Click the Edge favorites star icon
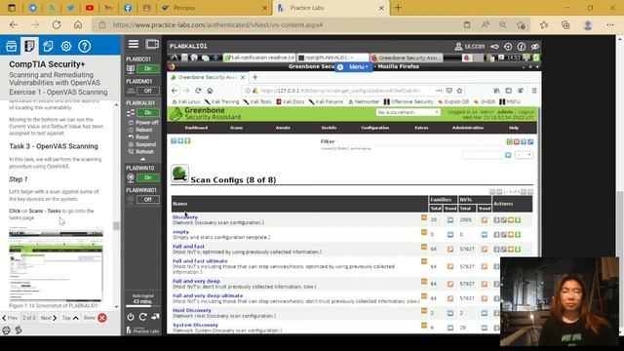 click(544, 24)
